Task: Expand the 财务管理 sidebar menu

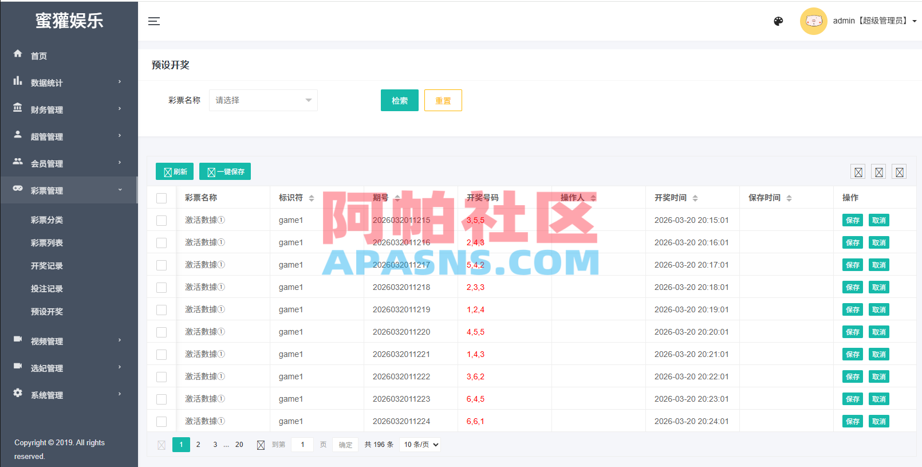Action: click(69, 109)
